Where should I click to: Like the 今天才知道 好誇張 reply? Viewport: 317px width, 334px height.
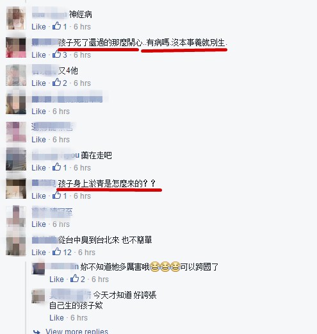click(56, 318)
